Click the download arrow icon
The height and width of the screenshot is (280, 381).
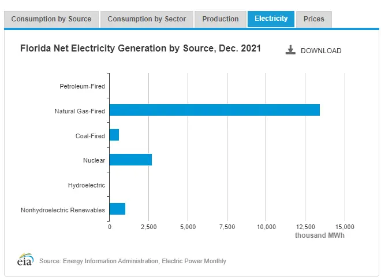click(290, 50)
